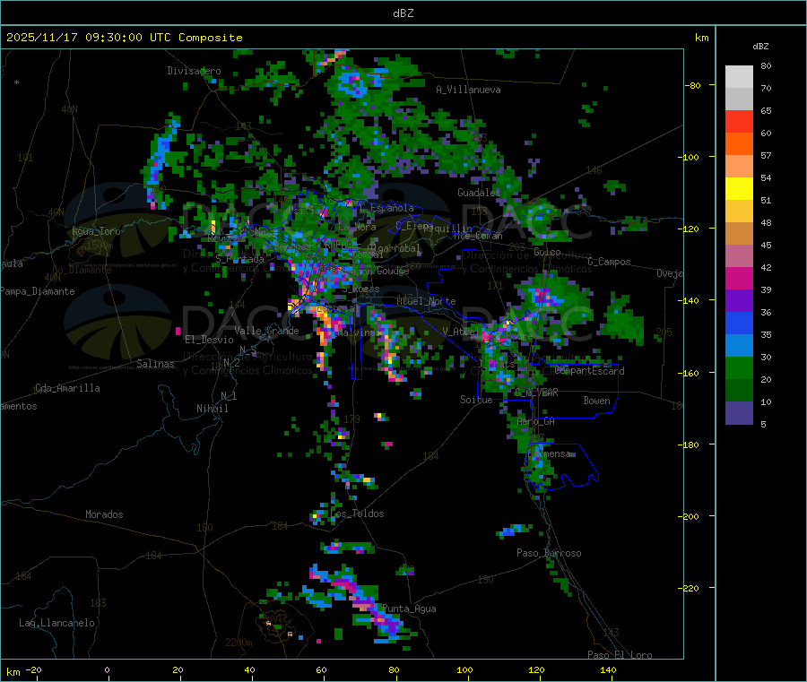Click the A_Villanueva place label

point(468,90)
